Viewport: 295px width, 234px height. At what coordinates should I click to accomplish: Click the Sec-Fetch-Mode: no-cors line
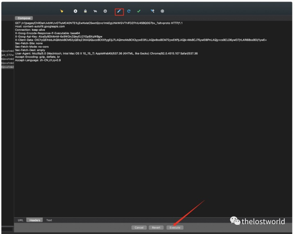(32, 47)
